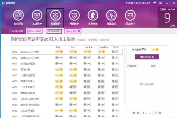177x118 pixels.
Task: Disable s008 数据库名检测 Get switch
Action: 59,93
